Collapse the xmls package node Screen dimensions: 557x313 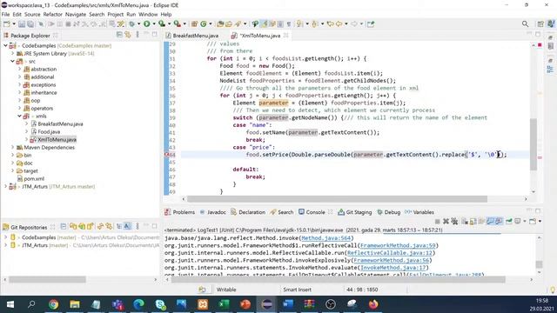click(20, 116)
